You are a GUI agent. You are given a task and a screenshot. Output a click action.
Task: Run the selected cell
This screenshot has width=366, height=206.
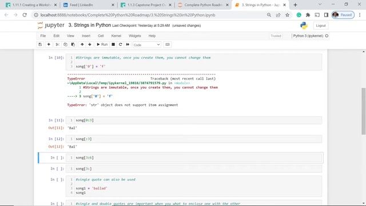click(102, 45)
